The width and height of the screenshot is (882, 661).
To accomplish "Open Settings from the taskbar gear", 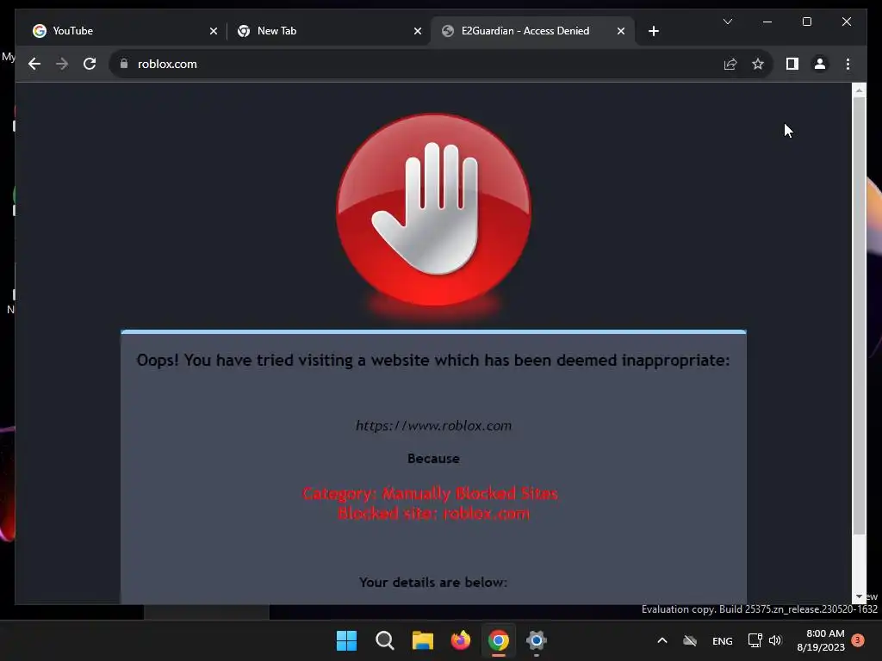I will pyautogui.click(x=536, y=640).
